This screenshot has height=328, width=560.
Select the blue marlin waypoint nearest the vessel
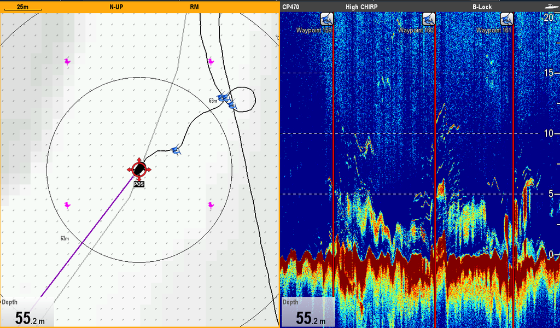click(x=176, y=150)
